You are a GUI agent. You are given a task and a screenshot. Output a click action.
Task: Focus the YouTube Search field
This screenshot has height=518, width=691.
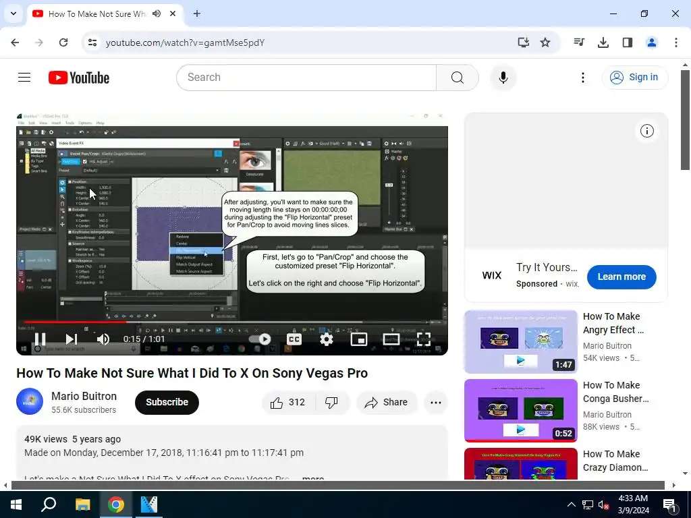pos(306,78)
